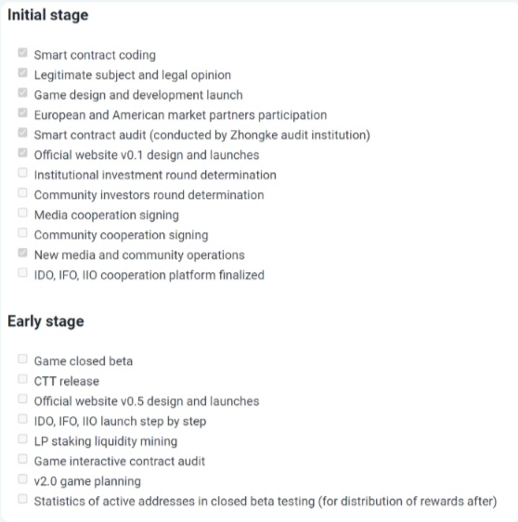Image resolution: width=518 pixels, height=522 pixels.
Task: Uncheck Legitimate subject and legal opinion
Action: click(x=22, y=72)
